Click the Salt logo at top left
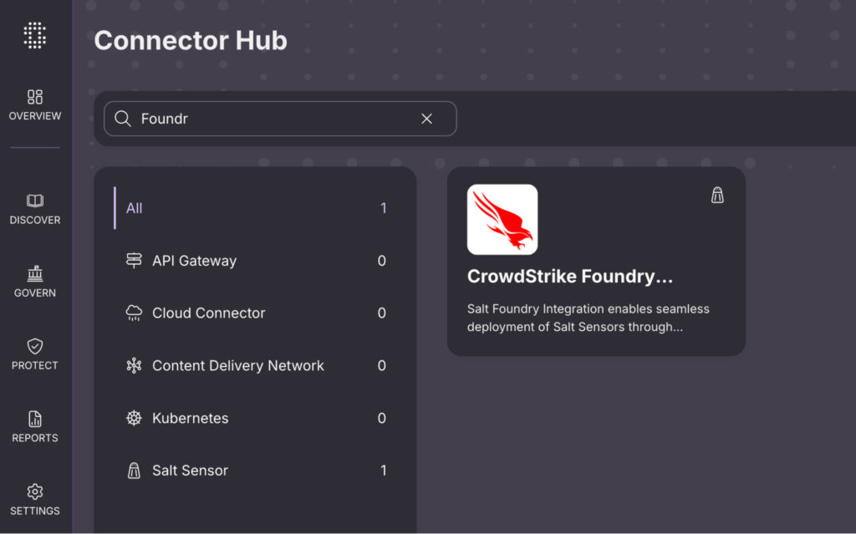The height and width of the screenshot is (534, 856). tap(34, 34)
